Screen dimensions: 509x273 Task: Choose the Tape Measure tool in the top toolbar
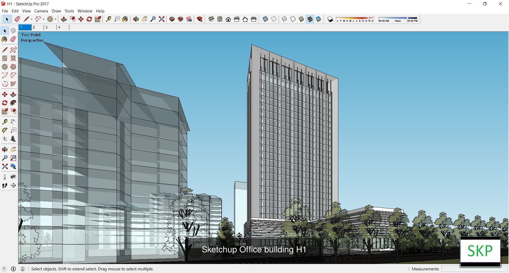pyautogui.click(x=108, y=19)
